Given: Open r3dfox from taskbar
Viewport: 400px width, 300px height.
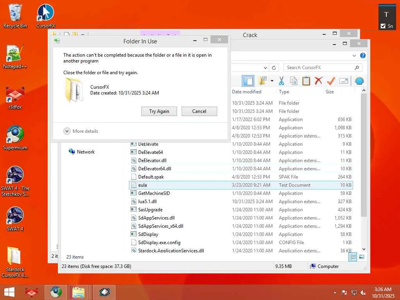Looking at the screenshot, I should (x=31, y=292).
